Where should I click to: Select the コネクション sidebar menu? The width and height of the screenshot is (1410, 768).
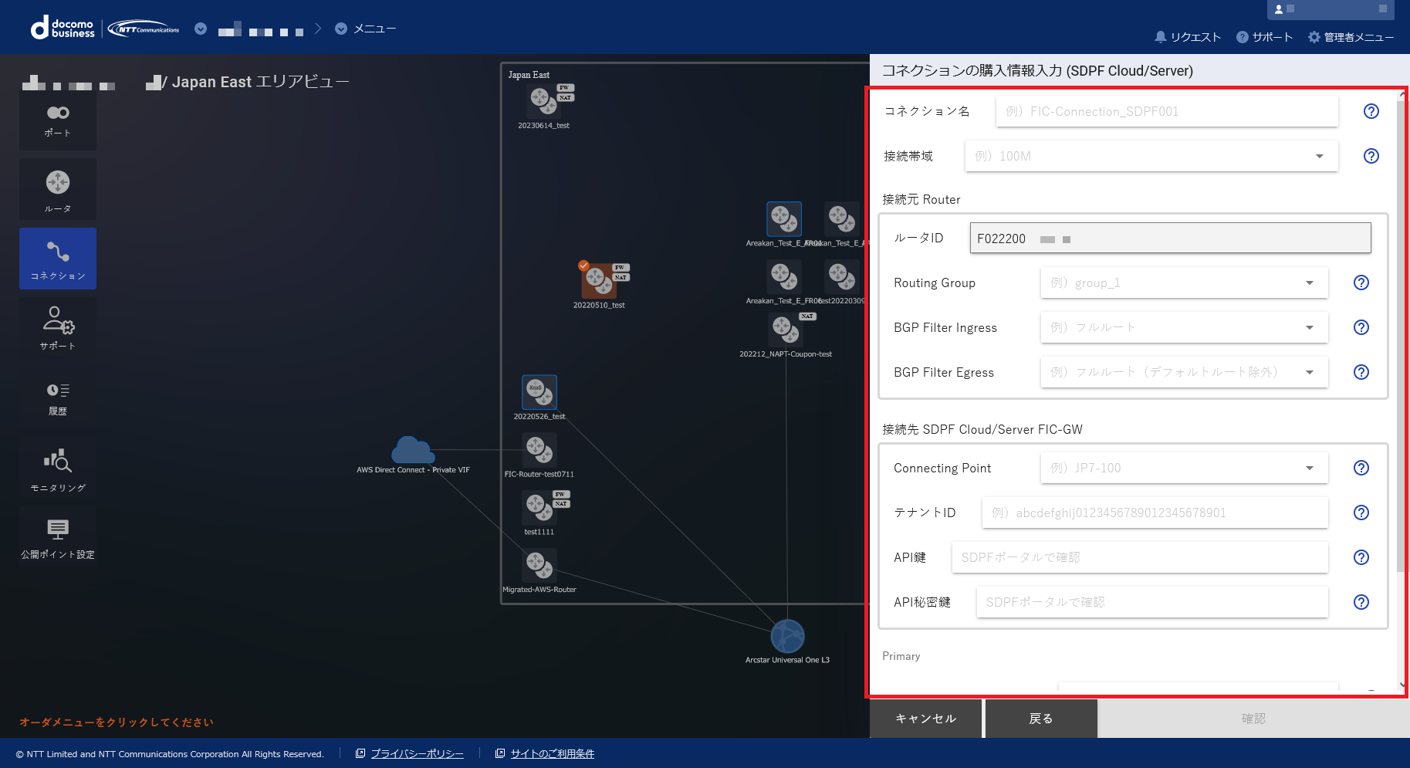click(58, 259)
